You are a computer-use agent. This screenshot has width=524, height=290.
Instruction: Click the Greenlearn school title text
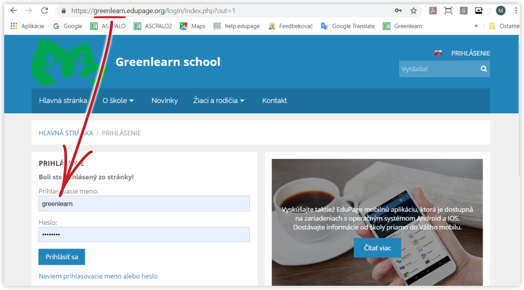coord(168,62)
